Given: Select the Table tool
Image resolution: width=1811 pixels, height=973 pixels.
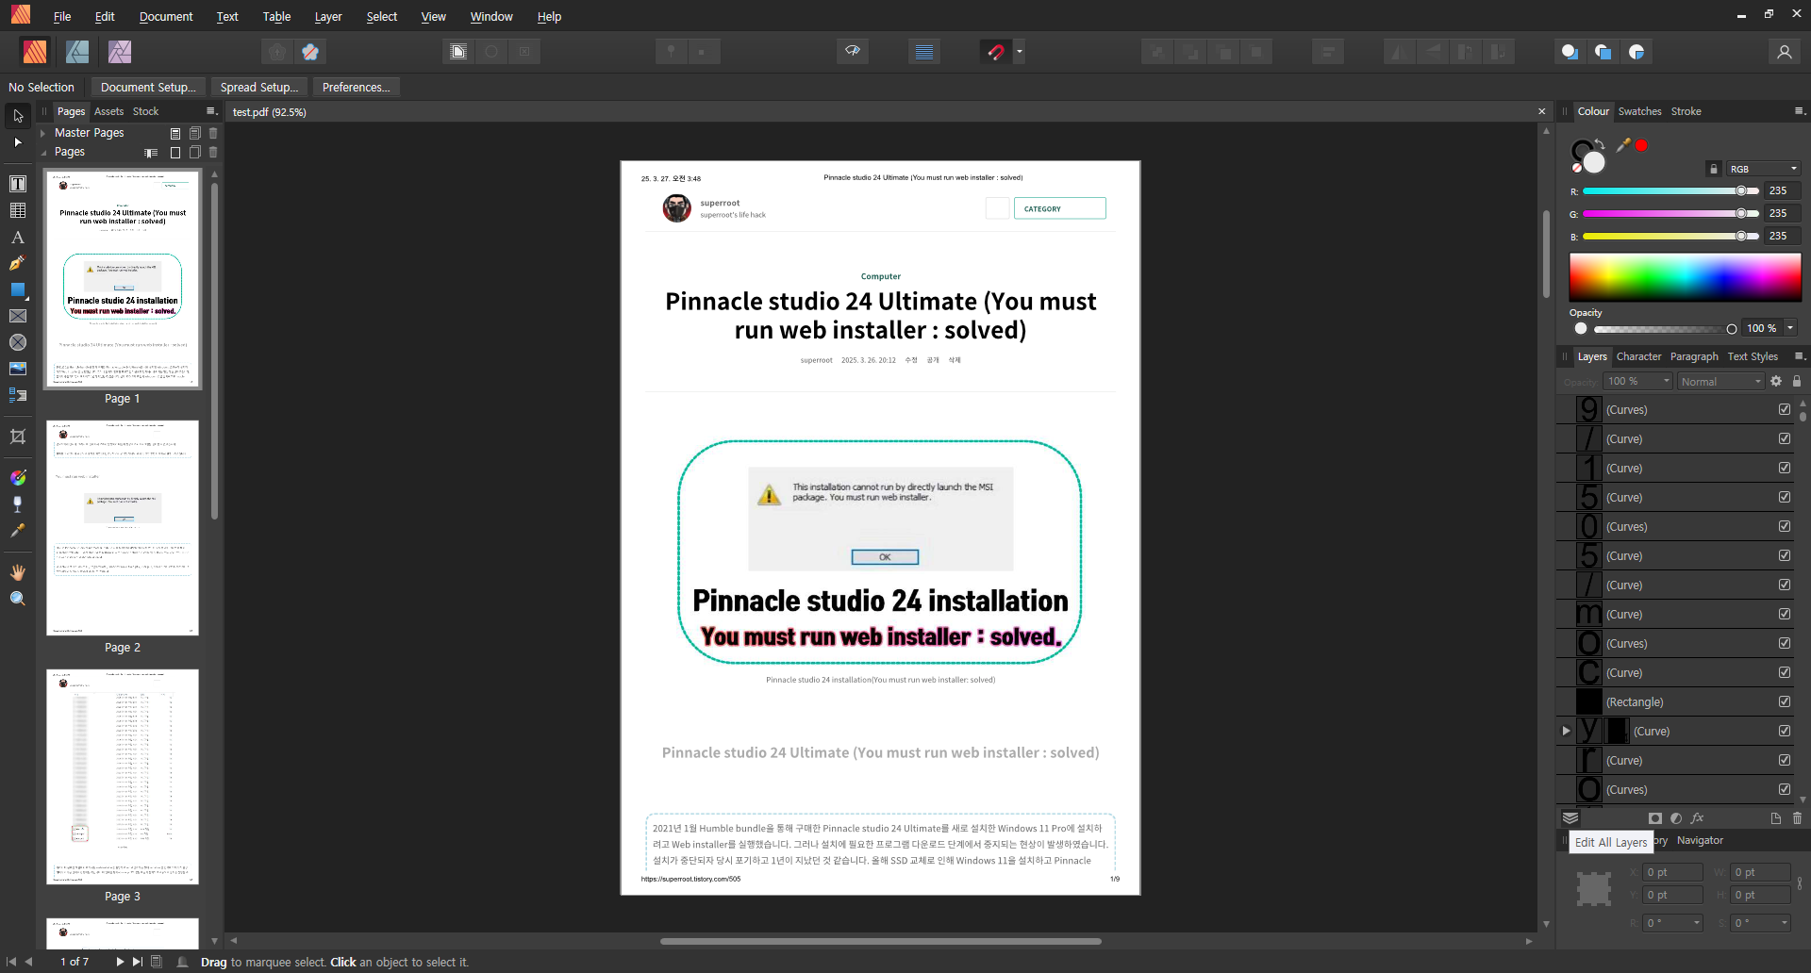Looking at the screenshot, I should point(18,210).
